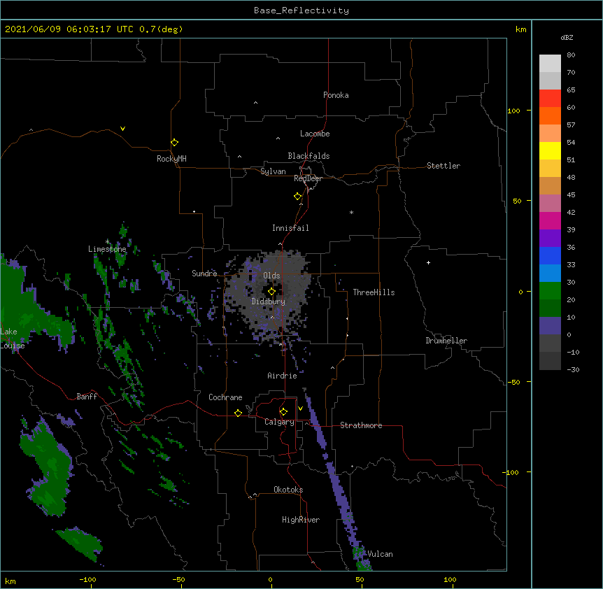Click the Sylvan label
The height and width of the screenshot is (589, 603).
click(273, 171)
